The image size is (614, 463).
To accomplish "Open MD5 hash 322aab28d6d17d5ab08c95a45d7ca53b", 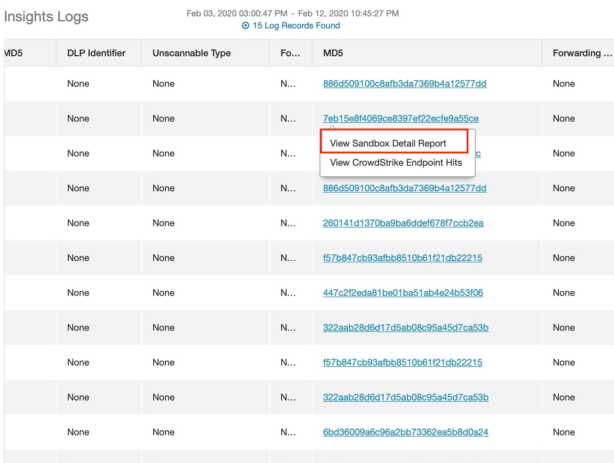I will point(406,328).
